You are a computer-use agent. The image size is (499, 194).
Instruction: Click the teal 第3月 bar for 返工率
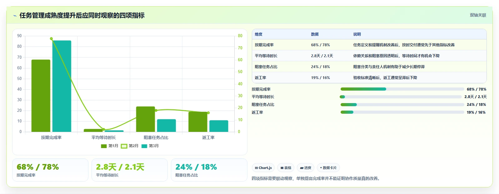coord(219,126)
